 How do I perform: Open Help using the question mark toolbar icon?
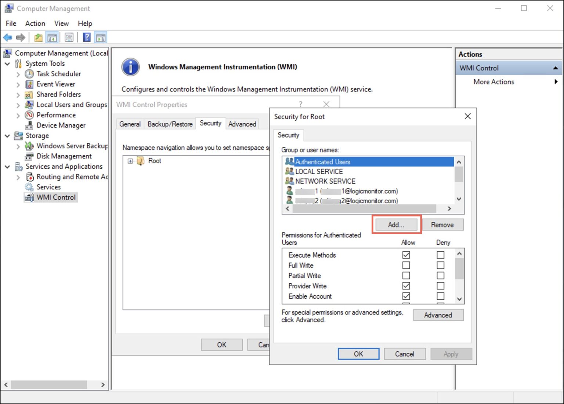(x=87, y=37)
